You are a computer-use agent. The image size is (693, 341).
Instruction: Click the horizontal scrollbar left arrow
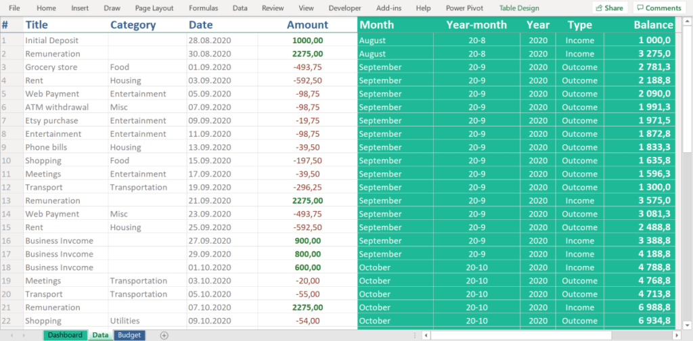click(x=426, y=336)
